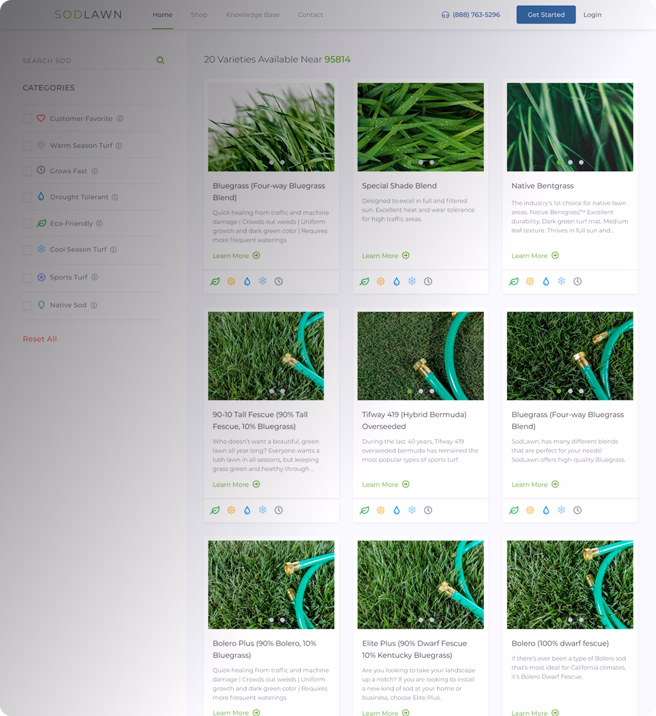Click snowflake icon on Tifway 419 card
The image size is (656, 716).
pos(412,509)
